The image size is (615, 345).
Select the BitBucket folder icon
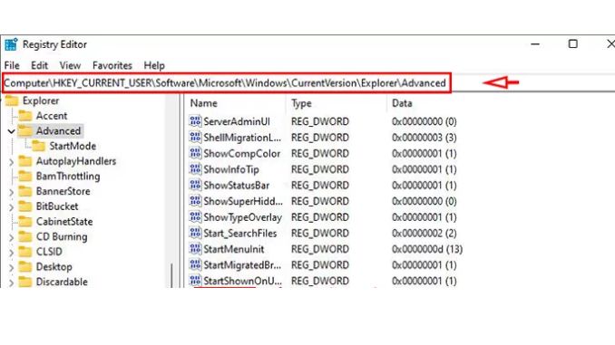coord(25,206)
